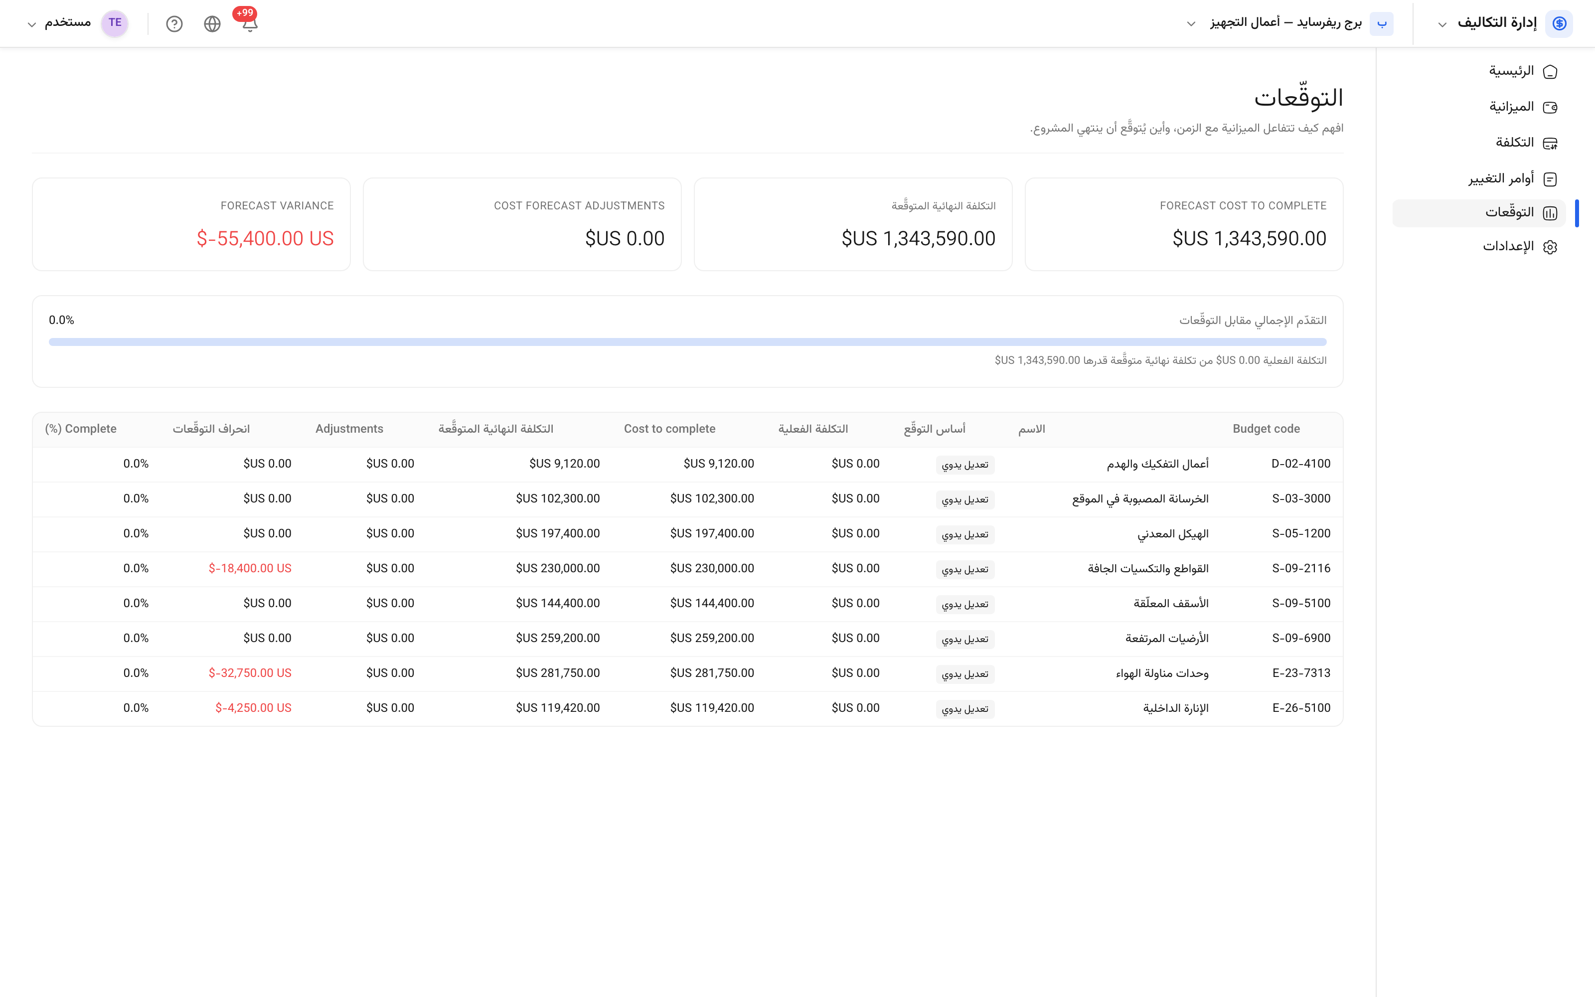Click the globe language icon
The height and width of the screenshot is (997, 1595).
coord(212,24)
